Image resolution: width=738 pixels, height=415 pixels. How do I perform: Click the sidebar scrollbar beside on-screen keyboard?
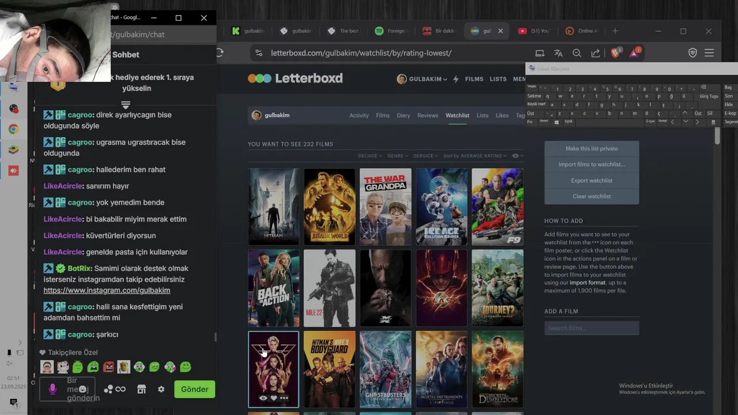[x=717, y=136]
